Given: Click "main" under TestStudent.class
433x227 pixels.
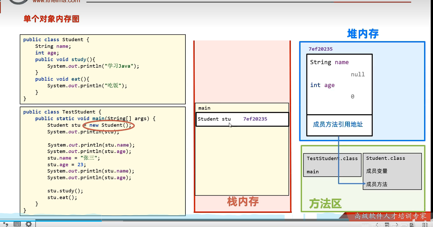Looking at the screenshot, I should coord(313,172).
